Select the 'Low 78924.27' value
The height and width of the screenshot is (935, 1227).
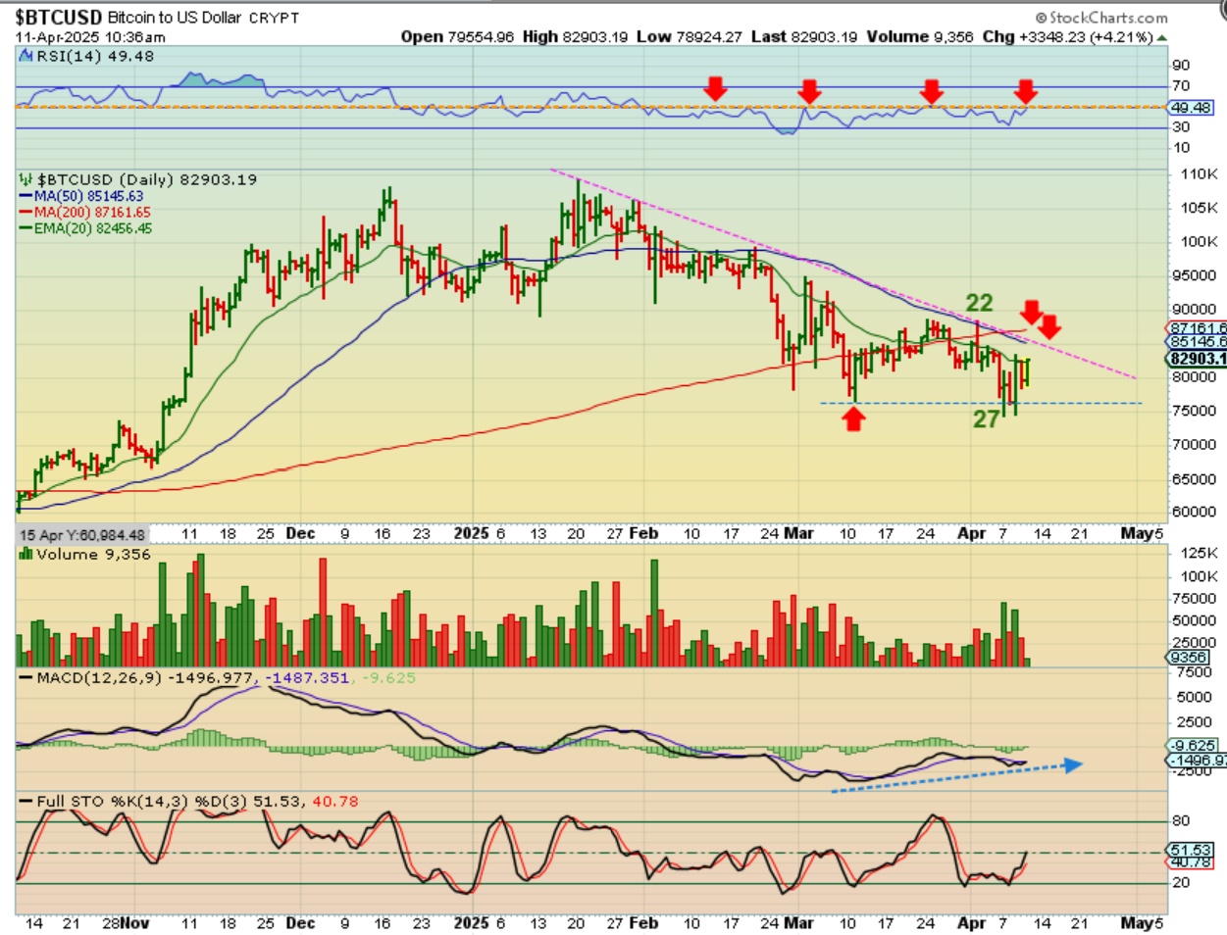pyautogui.click(x=690, y=37)
